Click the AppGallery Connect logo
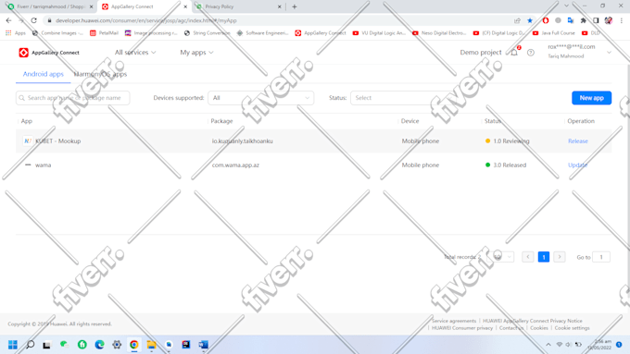630x354 pixels. (x=48, y=53)
